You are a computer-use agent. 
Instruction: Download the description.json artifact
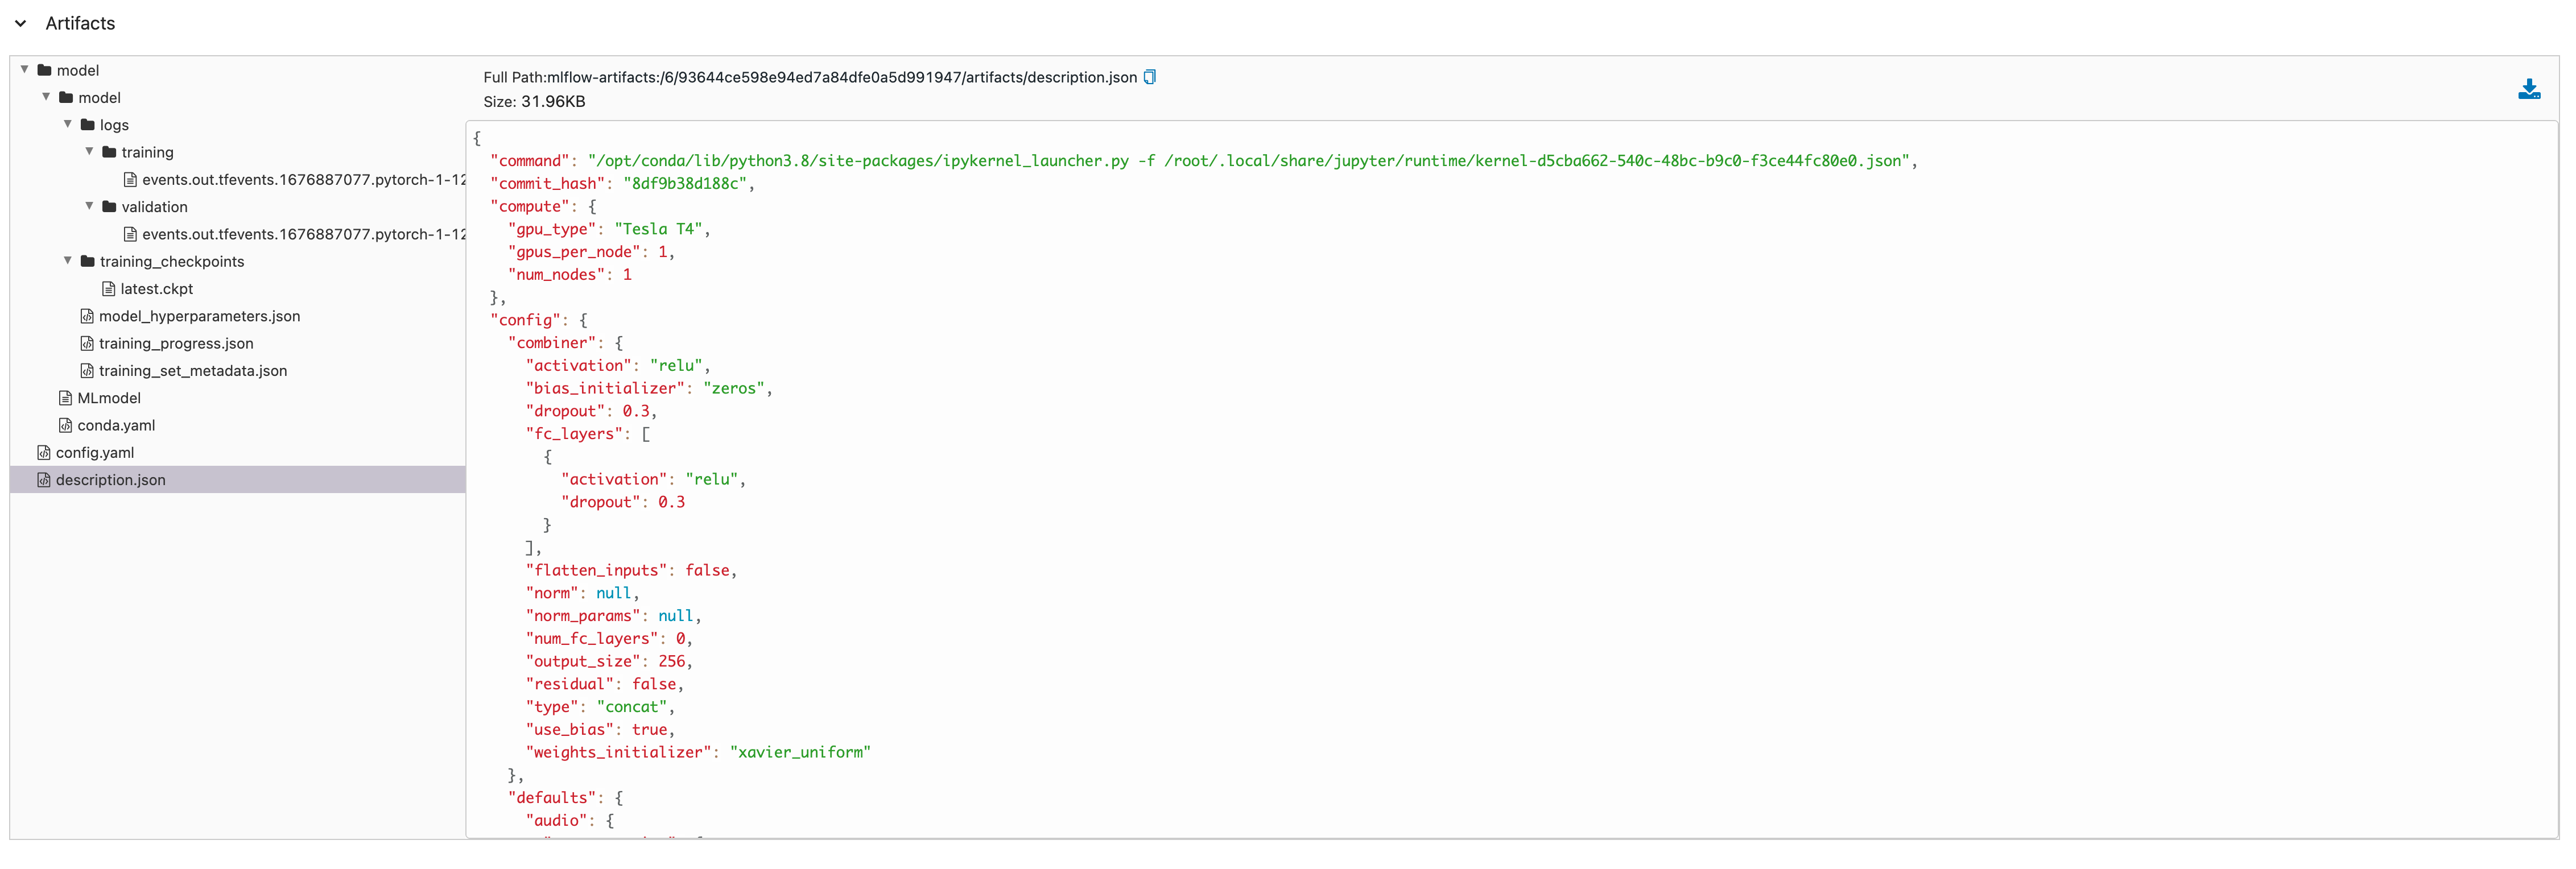[2529, 89]
